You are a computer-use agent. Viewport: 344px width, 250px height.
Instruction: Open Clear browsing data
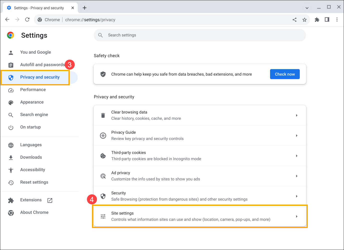pos(200,115)
